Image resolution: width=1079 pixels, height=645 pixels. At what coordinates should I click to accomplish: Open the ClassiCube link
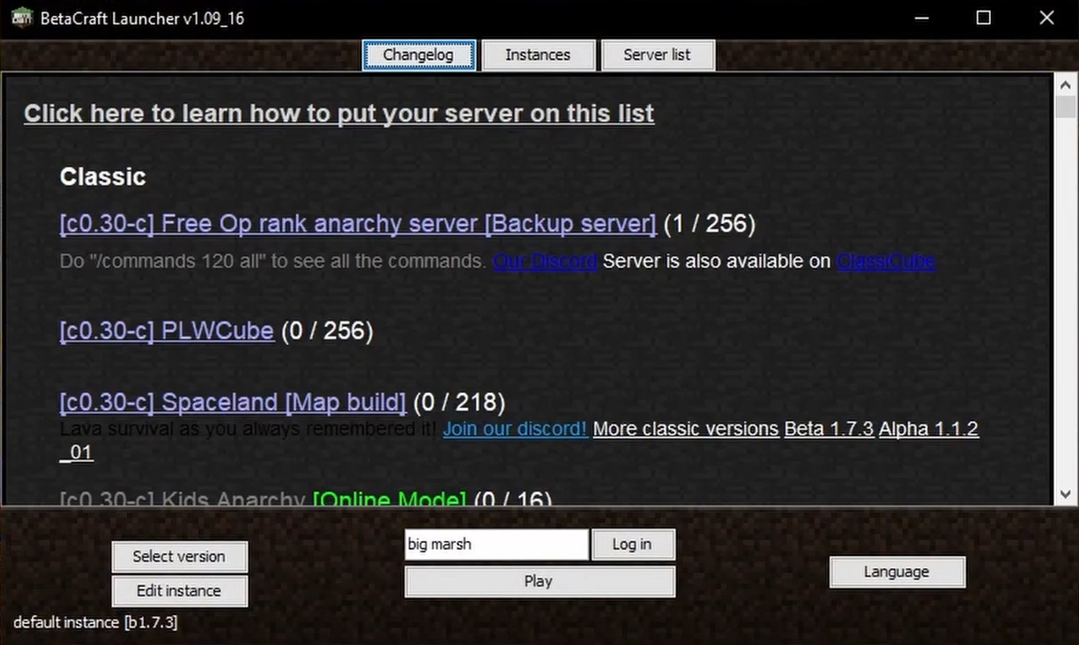885,261
